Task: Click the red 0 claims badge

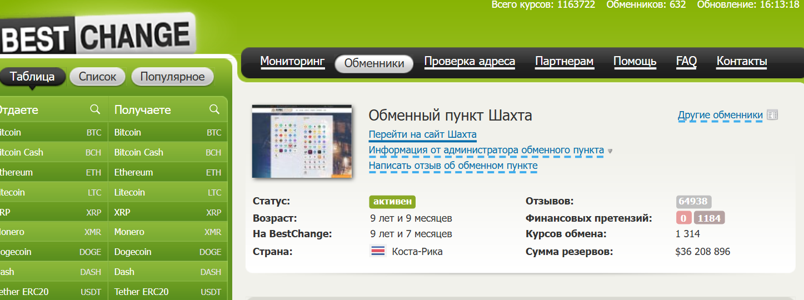Action: (683, 218)
